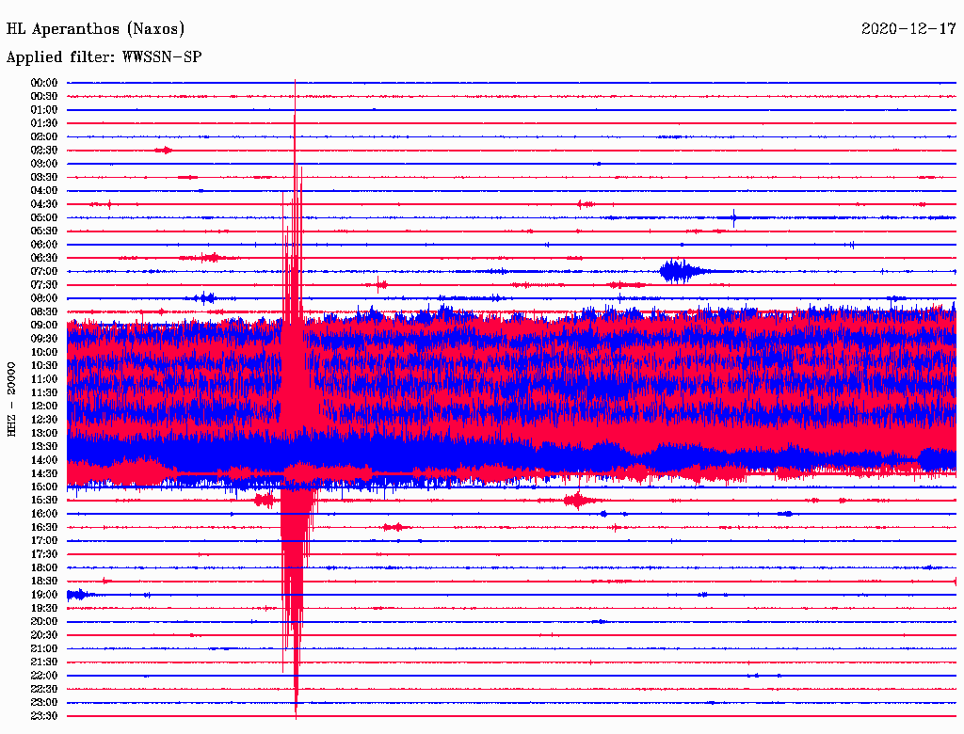Select the 17:00 time label

44,541
